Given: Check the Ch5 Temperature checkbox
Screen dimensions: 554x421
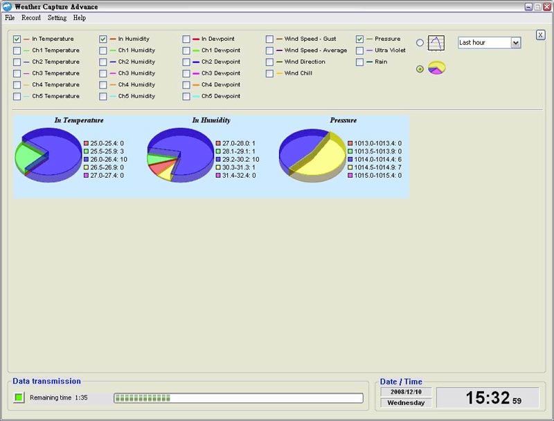Looking at the screenshot, I should [x=17, y=96].
